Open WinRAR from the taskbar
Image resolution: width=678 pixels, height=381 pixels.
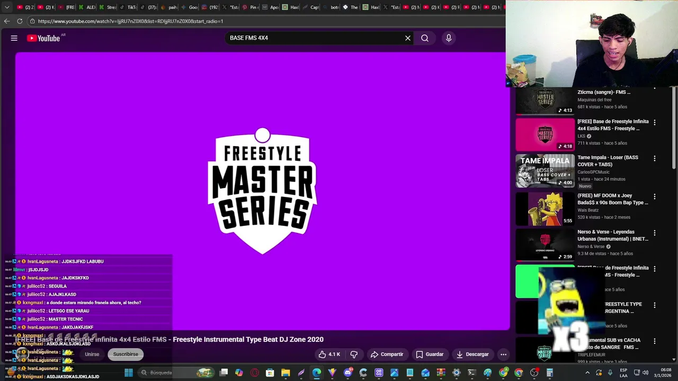point(441,373)
